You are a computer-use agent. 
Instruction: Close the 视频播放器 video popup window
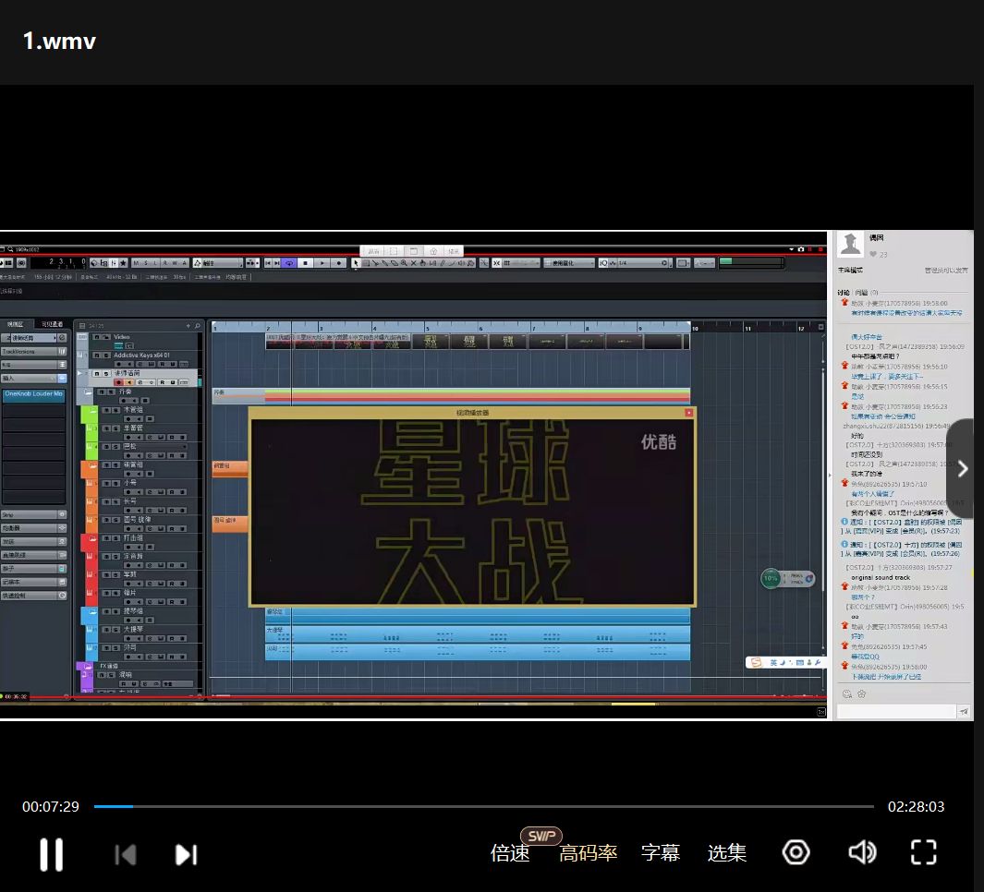[689, 412]
